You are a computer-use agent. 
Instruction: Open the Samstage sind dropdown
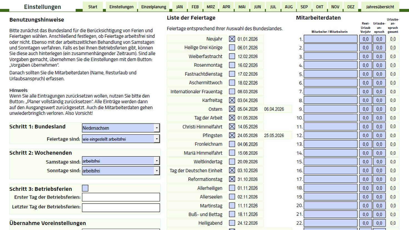(157, 161)
